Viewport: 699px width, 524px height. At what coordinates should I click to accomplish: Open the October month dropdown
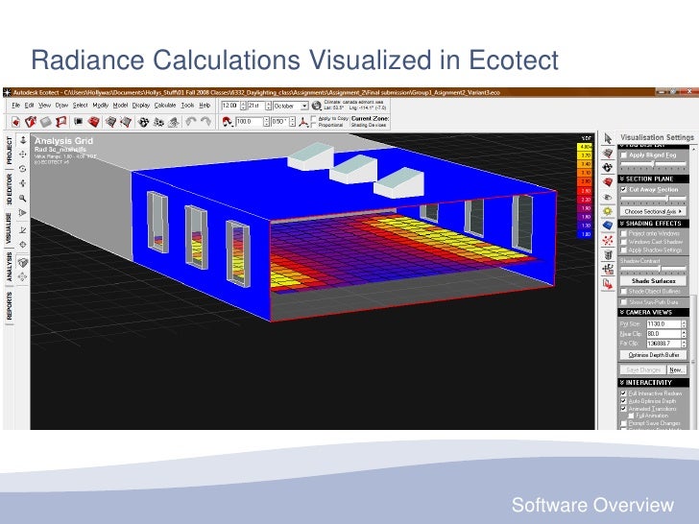[304, 106]
